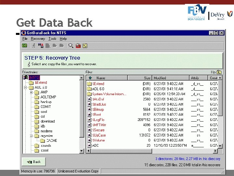Click Files list horizontal scroll right arrow
The height and width of the screenshot is (176, 234).
point(215,151)
